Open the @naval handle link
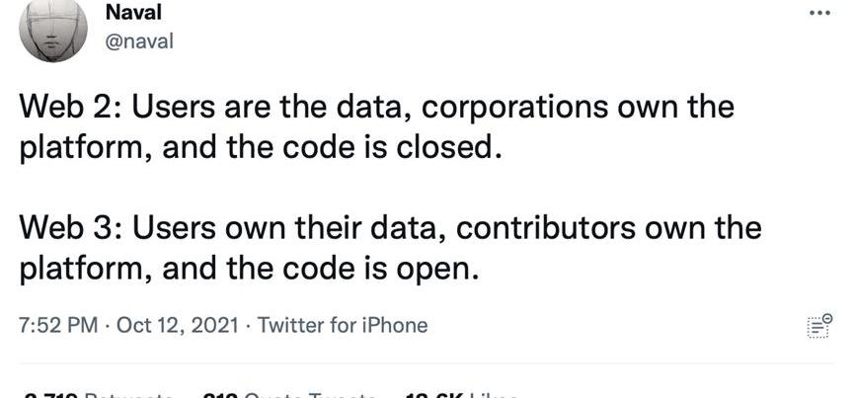Image resolution: width=854 pixels, height=398 pixels. 137,42
